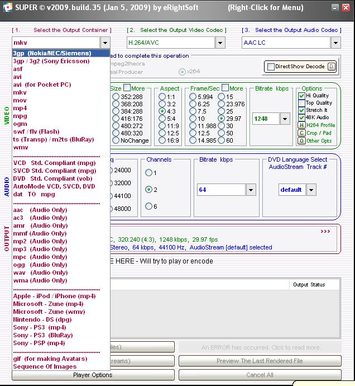Select 6 audio channels
355x386 pixels.
[x=148, y=206]
